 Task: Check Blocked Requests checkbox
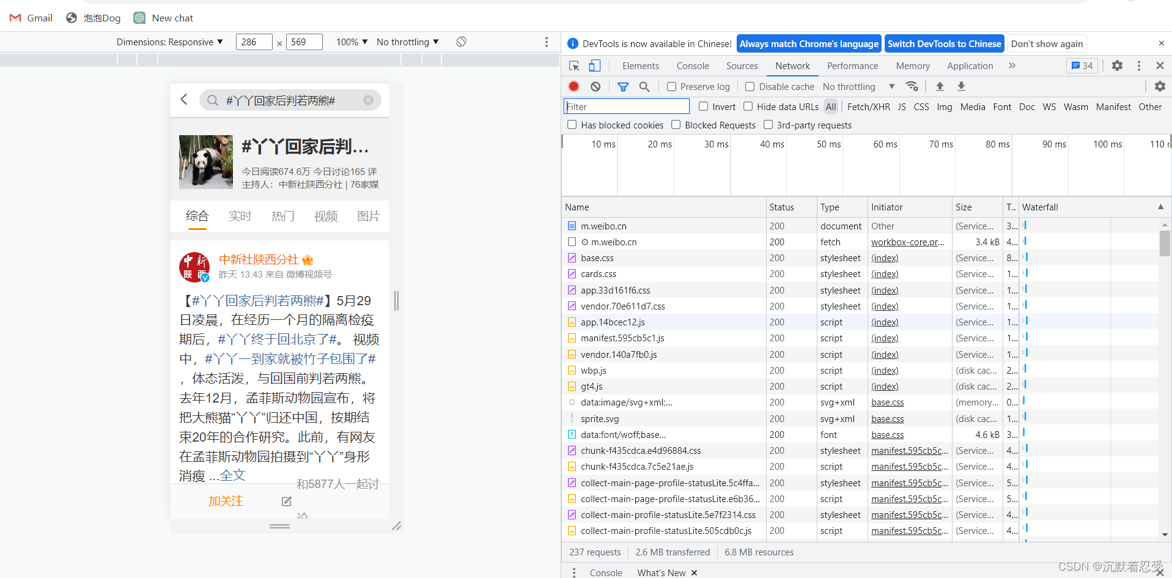676,125
